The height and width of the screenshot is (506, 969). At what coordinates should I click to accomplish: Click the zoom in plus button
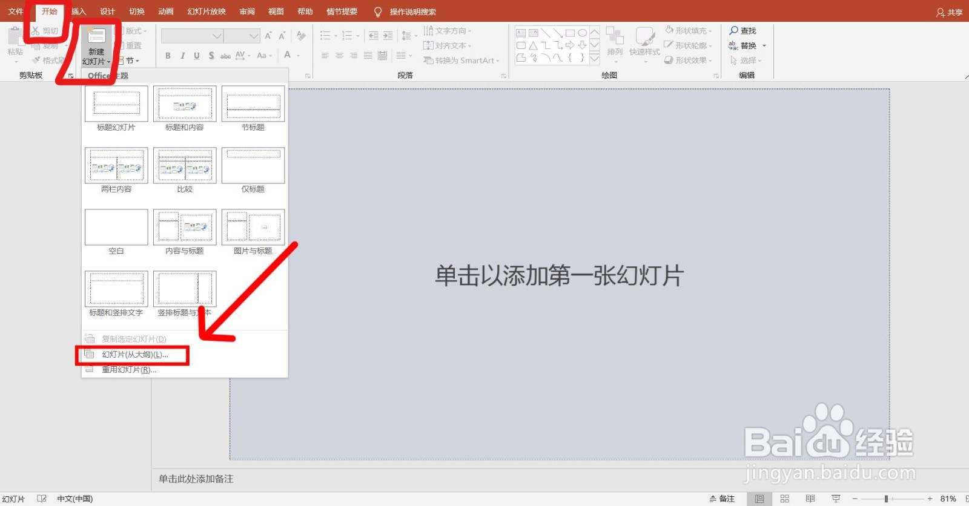930,499
